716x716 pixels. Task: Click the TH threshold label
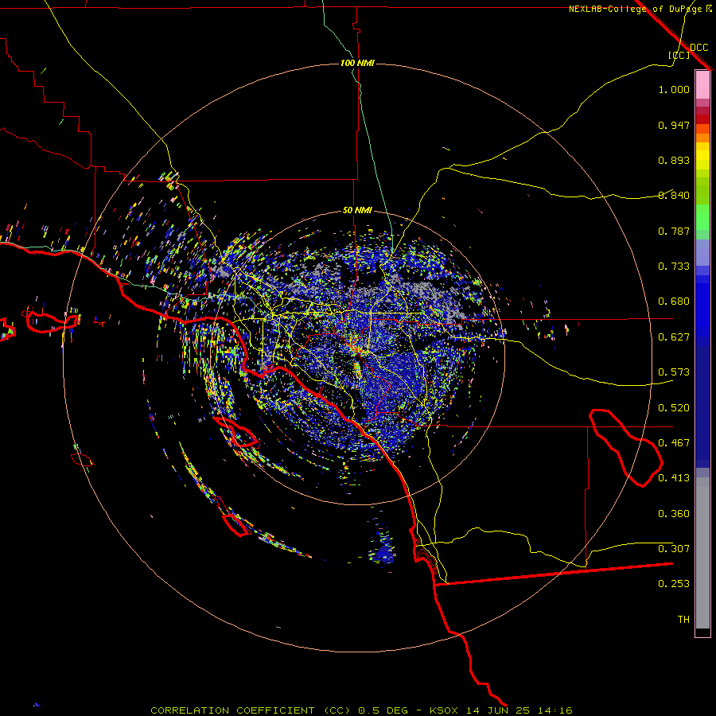pyautogui.click(x=683, y=620)
